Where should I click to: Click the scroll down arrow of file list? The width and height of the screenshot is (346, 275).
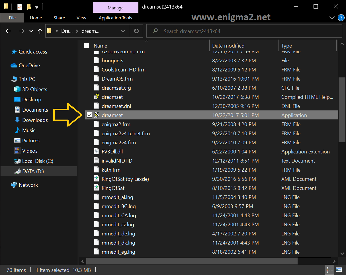click(342, 253)
